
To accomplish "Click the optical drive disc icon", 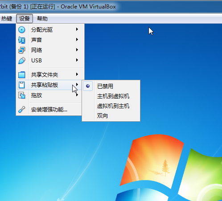I will [22, 30].
